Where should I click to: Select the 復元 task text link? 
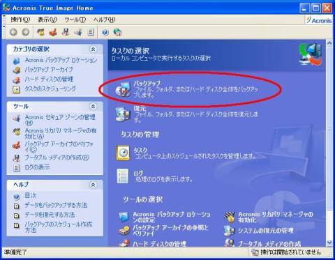tap(140, 109)
